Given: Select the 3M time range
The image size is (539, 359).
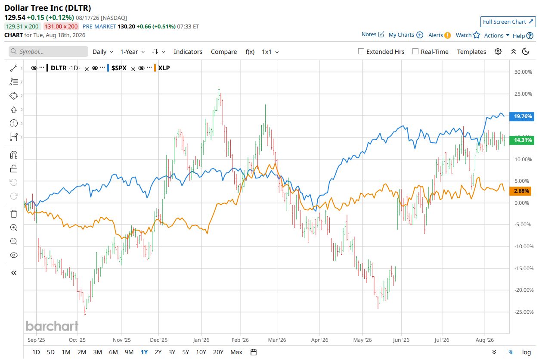Looking at the screenshot, I should (x=97, y=352).
